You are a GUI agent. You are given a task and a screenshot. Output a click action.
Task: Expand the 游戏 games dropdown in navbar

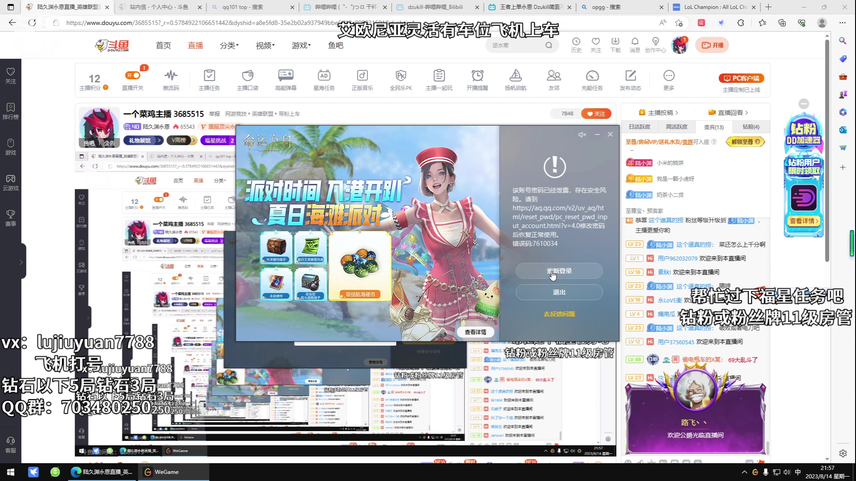pyautogui.click(x=301, y=45)
